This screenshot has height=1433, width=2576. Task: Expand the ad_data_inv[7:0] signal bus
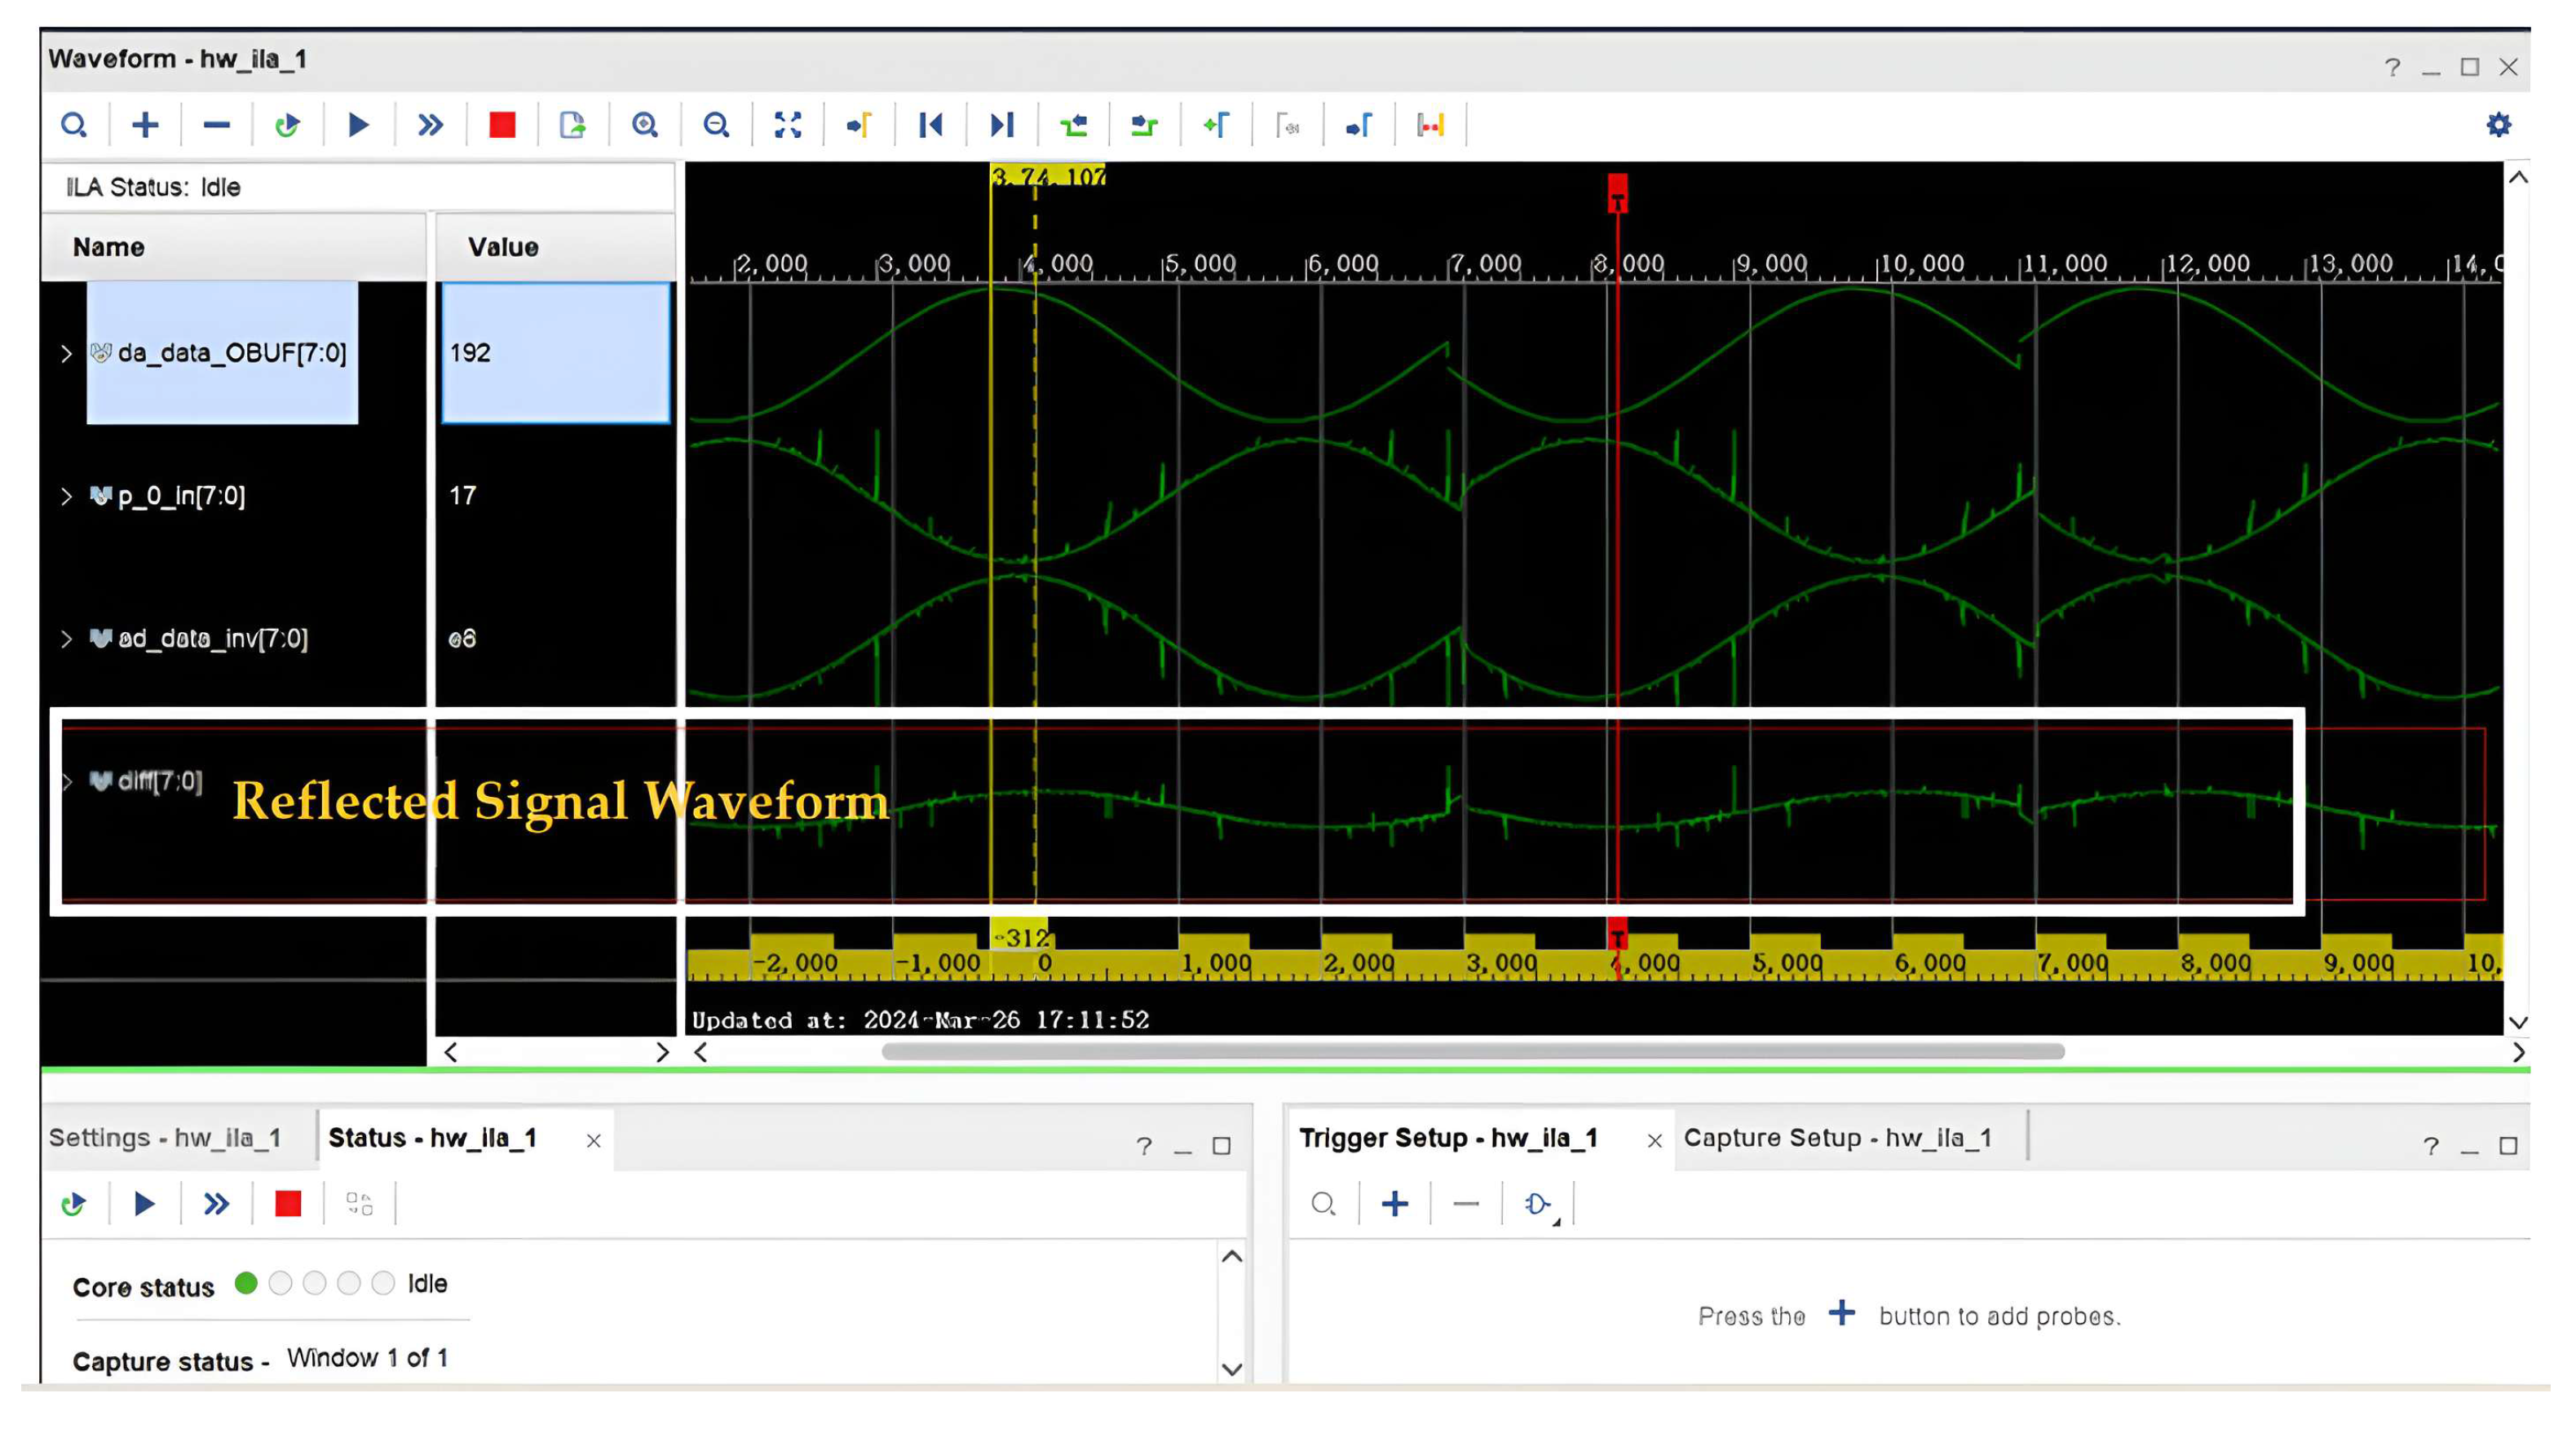[x=66, y=639]
